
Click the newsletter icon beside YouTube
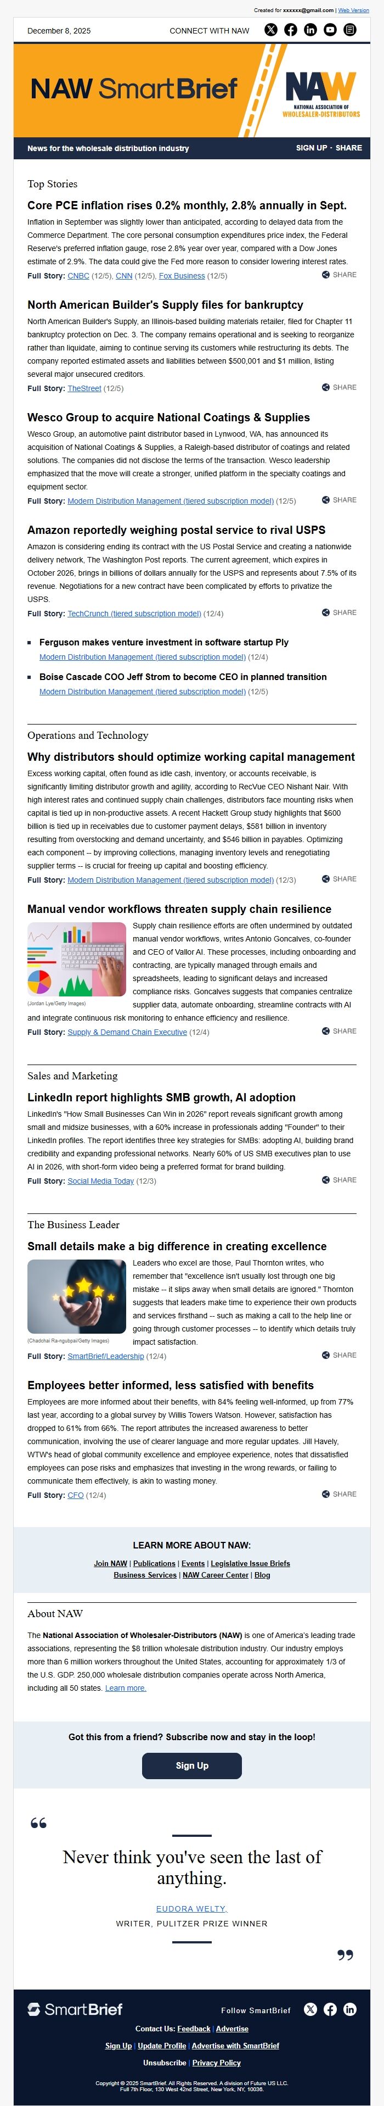tap(349, 30)
